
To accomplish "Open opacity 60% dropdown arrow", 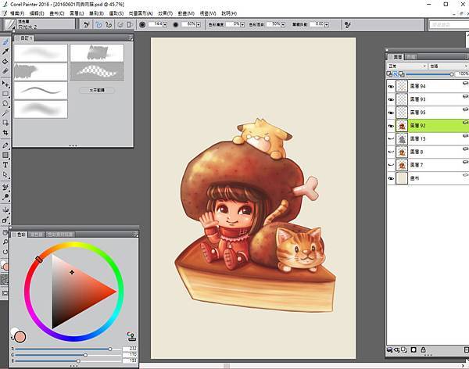I will click(x=199, y=25).
